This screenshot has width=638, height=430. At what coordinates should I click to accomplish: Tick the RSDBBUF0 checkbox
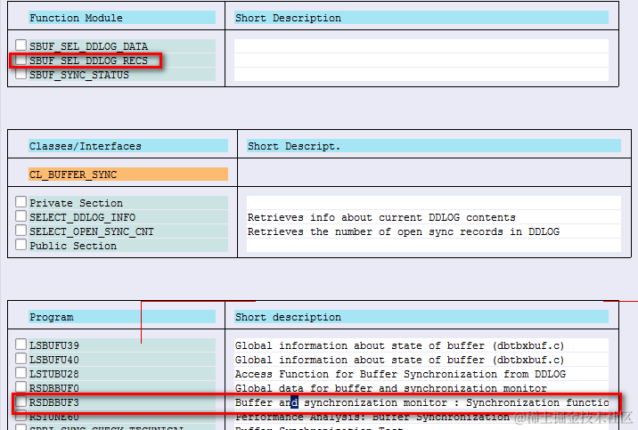coord(20,387)
